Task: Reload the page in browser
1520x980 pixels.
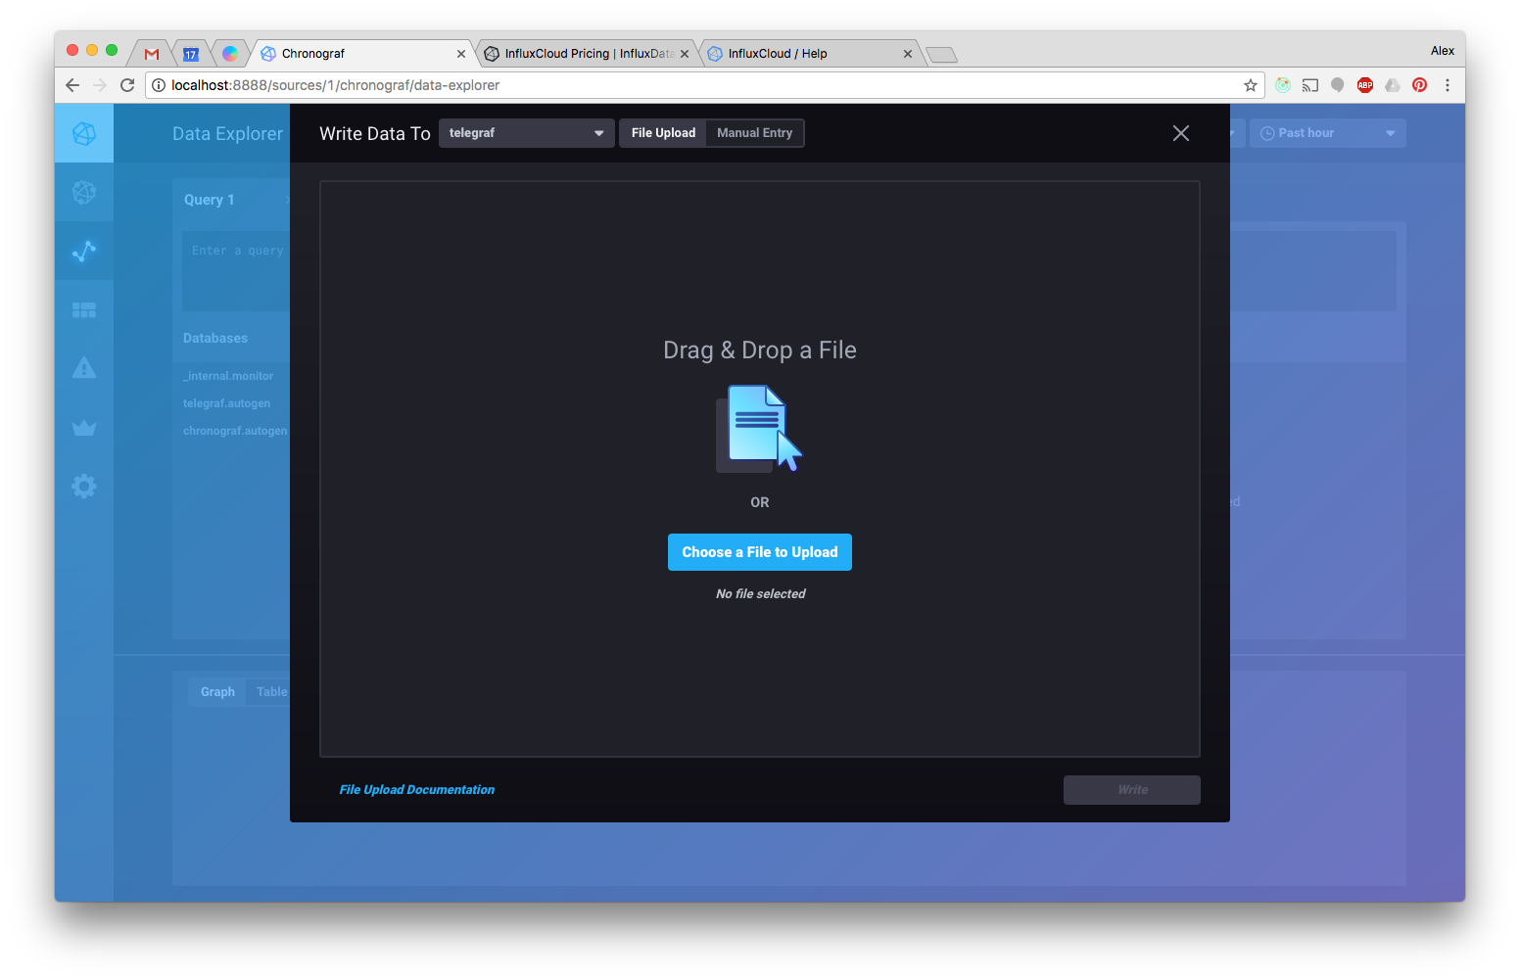Action: coord(127,85)
